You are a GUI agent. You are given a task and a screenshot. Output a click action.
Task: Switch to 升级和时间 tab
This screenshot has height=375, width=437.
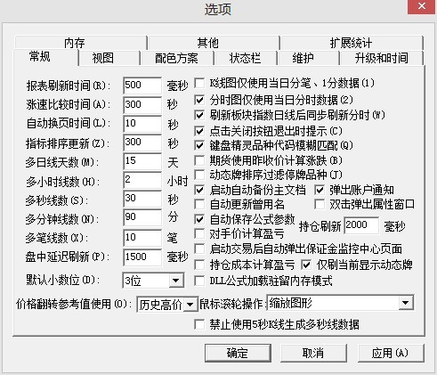click(x=381, y=58)
